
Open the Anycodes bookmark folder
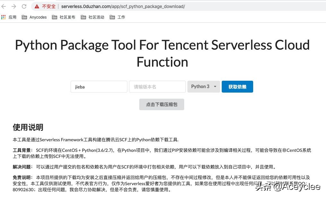pos(34,17)
